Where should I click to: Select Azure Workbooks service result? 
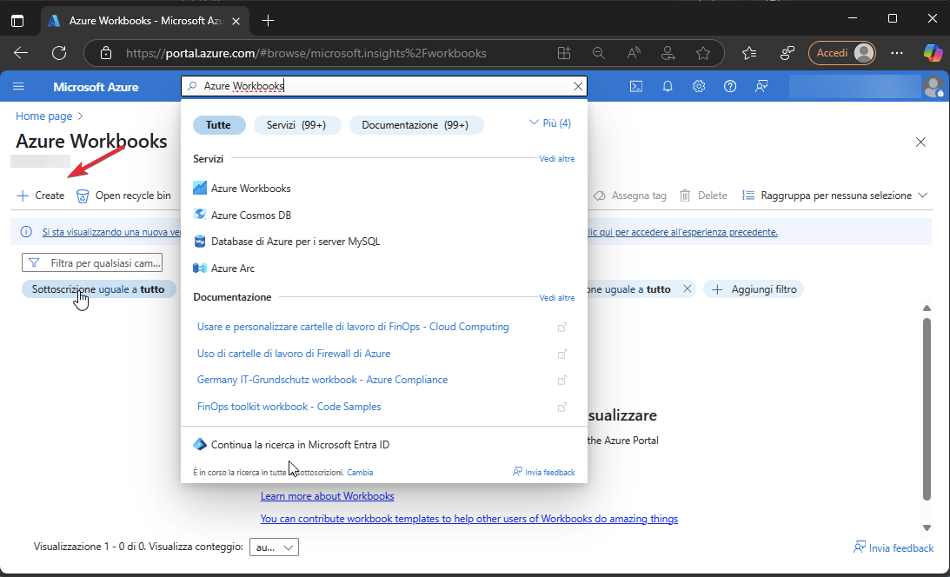point(250,189)
